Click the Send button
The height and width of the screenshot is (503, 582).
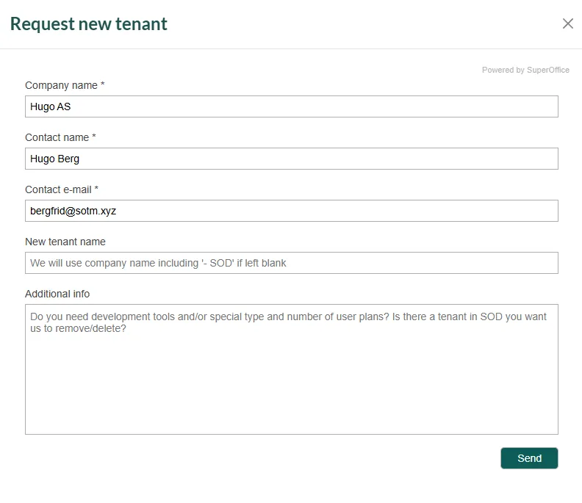click(x=529, y=458)
